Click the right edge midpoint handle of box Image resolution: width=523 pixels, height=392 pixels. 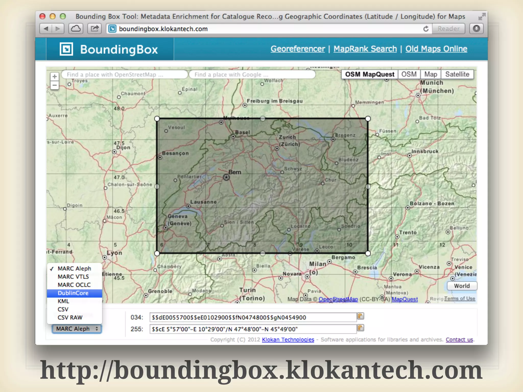(x=368, y=187)
